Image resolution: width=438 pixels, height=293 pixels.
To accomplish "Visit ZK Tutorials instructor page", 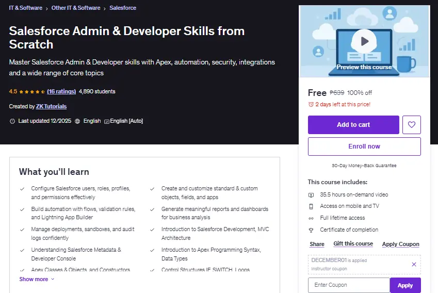I will [51, 106].
